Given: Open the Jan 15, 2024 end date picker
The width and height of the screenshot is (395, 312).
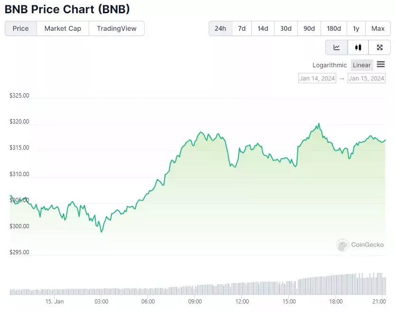Looking at the screenshot, I should (x=366, y=78).
